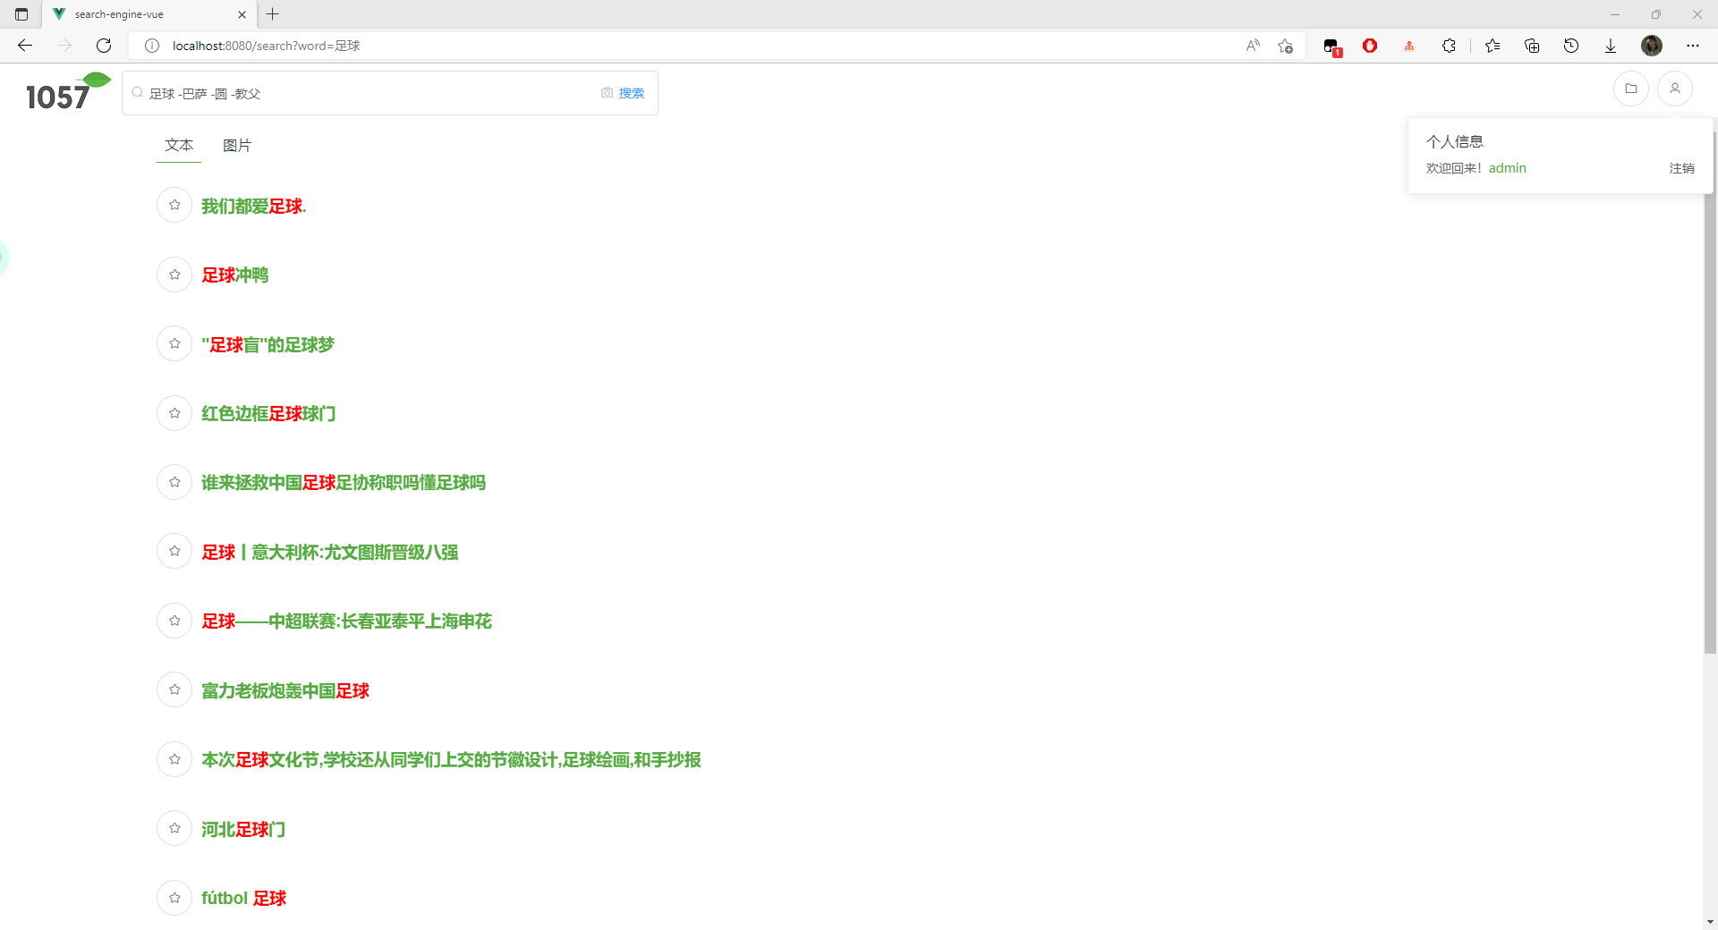This screenshot has height=930, width=1718.
Task: Open the browser extensions puzzle icon
Action: click(x=1449, y=46)
